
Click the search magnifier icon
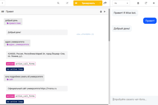(58, 3)
